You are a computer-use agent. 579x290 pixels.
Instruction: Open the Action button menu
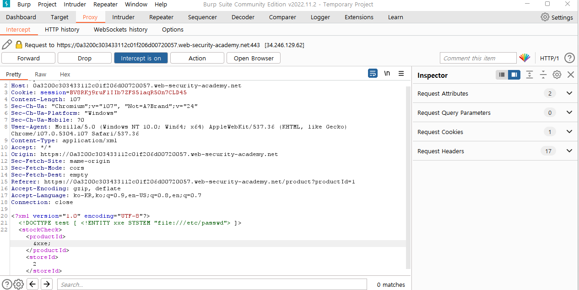coord(197,58)
